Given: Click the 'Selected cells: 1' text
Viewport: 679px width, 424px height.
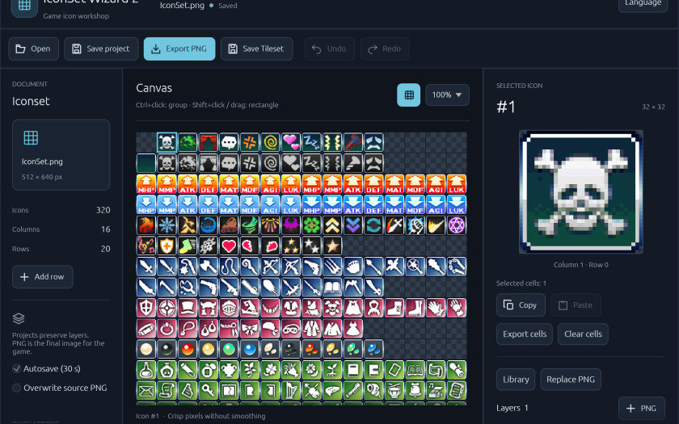Looking at the screenshot, I should pyautogui.click(x=521, y=283).
